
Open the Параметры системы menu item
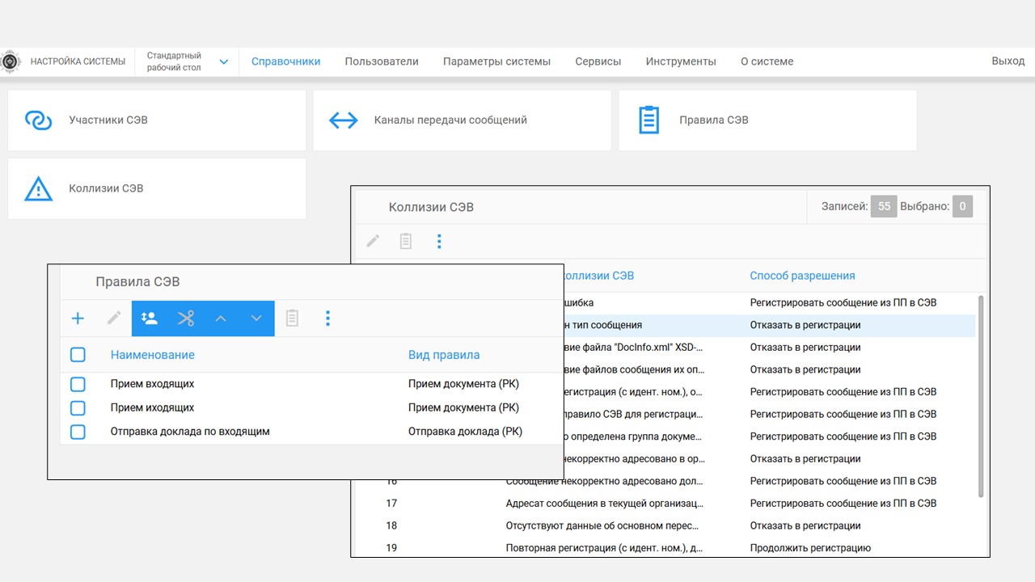pos(496,61)
